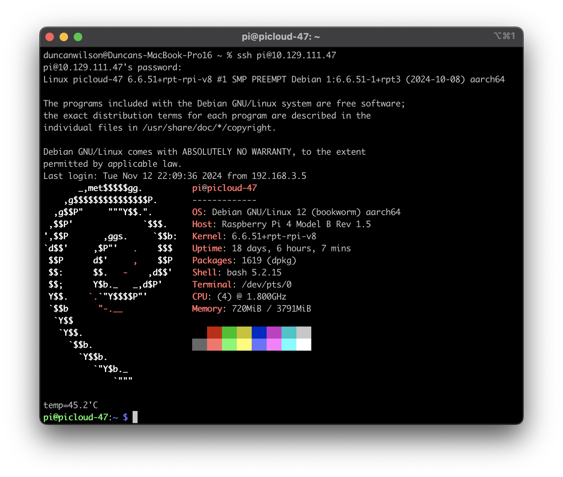This screenshot has height=477, width=563.
Task: Click the dark red color block
Action: click(214, 333)
